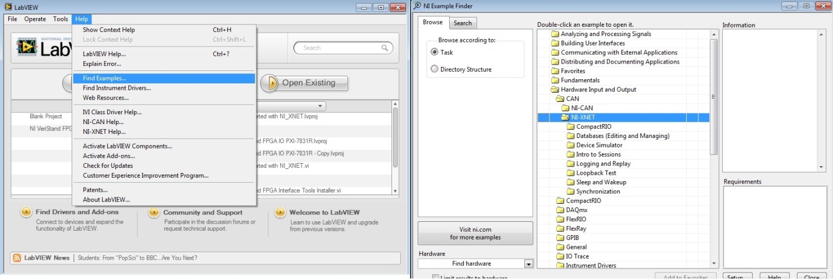Select Analyzing and Processing Signals folder

(601, 34)
